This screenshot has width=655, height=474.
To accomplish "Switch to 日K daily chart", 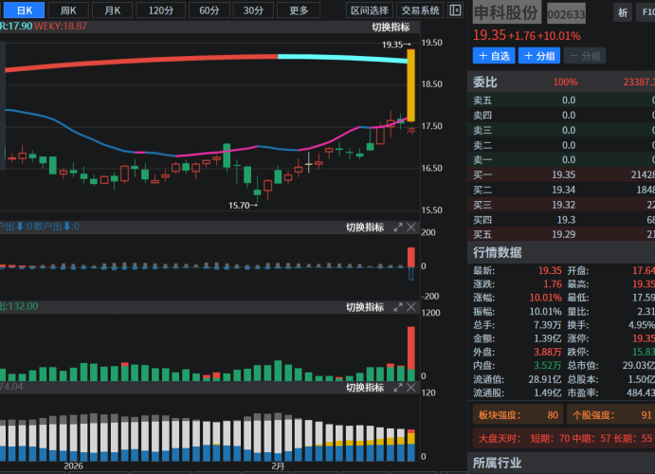I will pos(24,10).
